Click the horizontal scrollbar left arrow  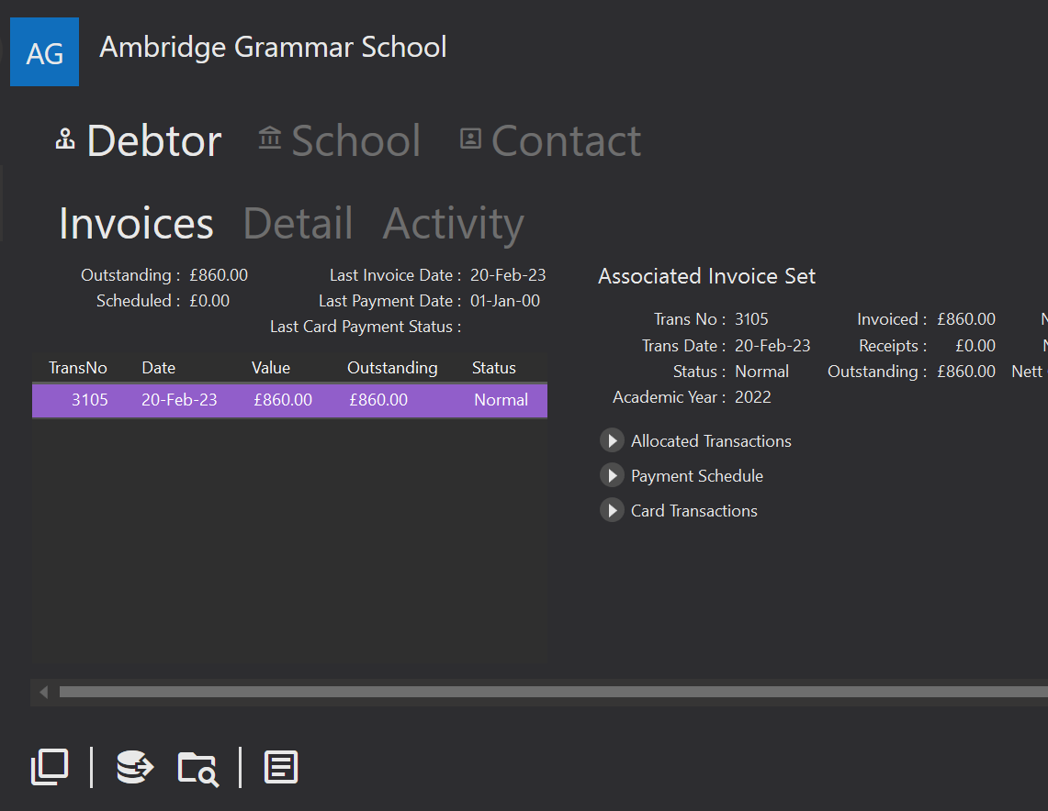(43, 692)
